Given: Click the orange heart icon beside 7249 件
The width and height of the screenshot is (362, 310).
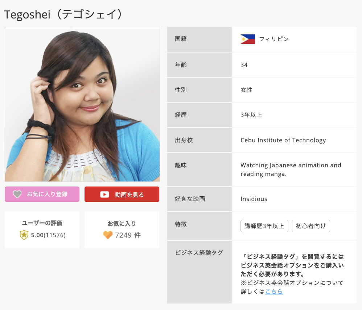Looking at the screenshot, I should (108, 235).
